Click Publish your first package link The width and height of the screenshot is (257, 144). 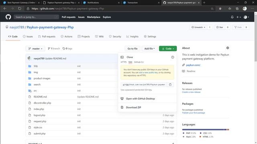click(194, 113)
